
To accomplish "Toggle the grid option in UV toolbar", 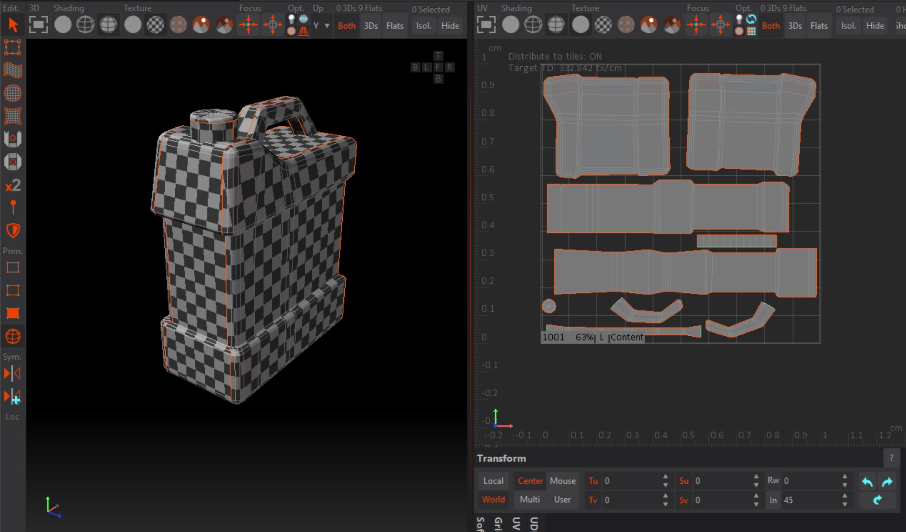I will (751, 31).
